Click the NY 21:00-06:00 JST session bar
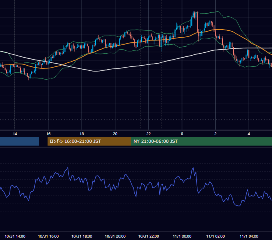Screen dimensions: 272x240 (201, 141)
